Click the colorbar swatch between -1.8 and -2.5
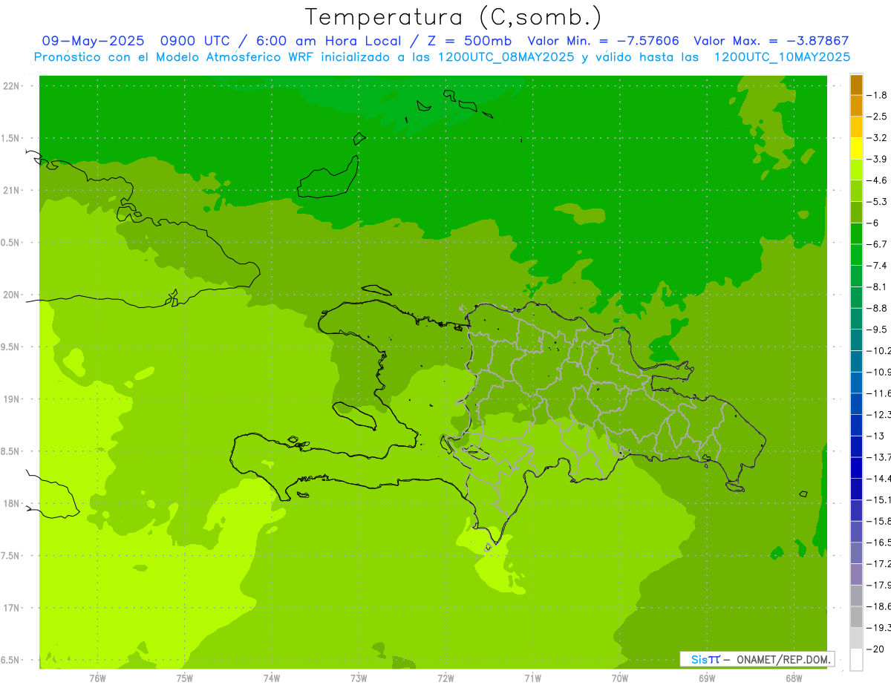The image size is (891, 688). click(x=856, y=106)
